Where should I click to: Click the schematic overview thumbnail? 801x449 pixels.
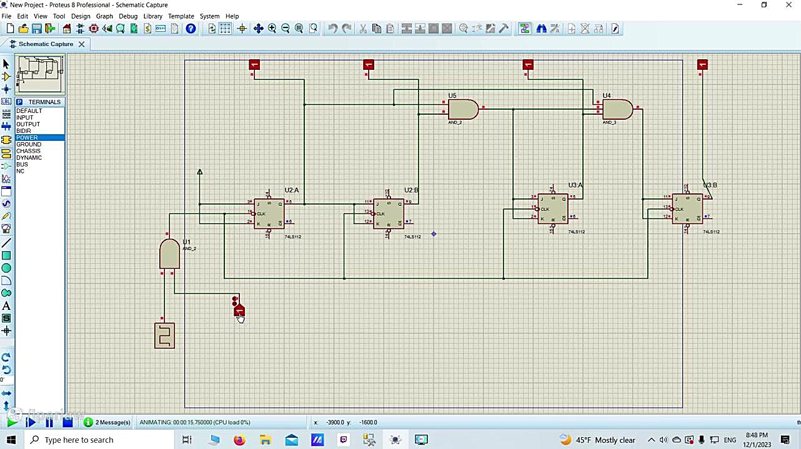[x=41, y=74]
